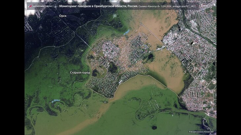Click the dark lake inside the Old Town district
The image size is (241, 135).
tap(113, 67)
